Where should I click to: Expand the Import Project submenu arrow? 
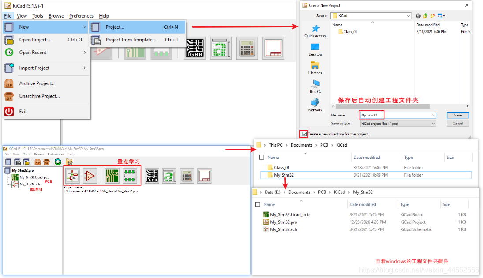(84, 68)
